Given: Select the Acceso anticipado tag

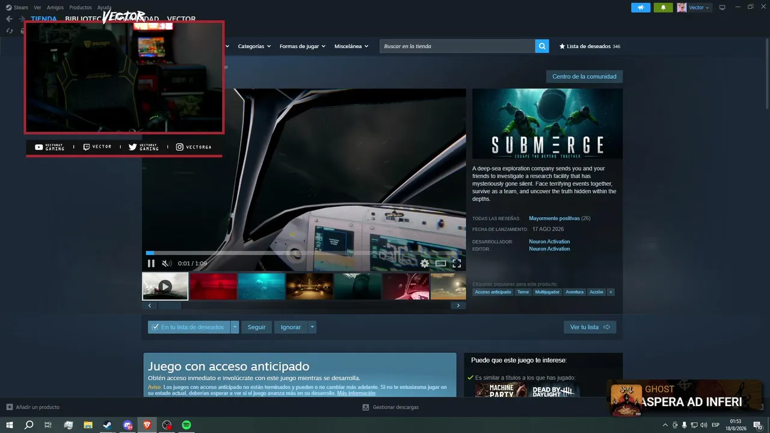Looking at the screenshot, I should tap(493, 292).
